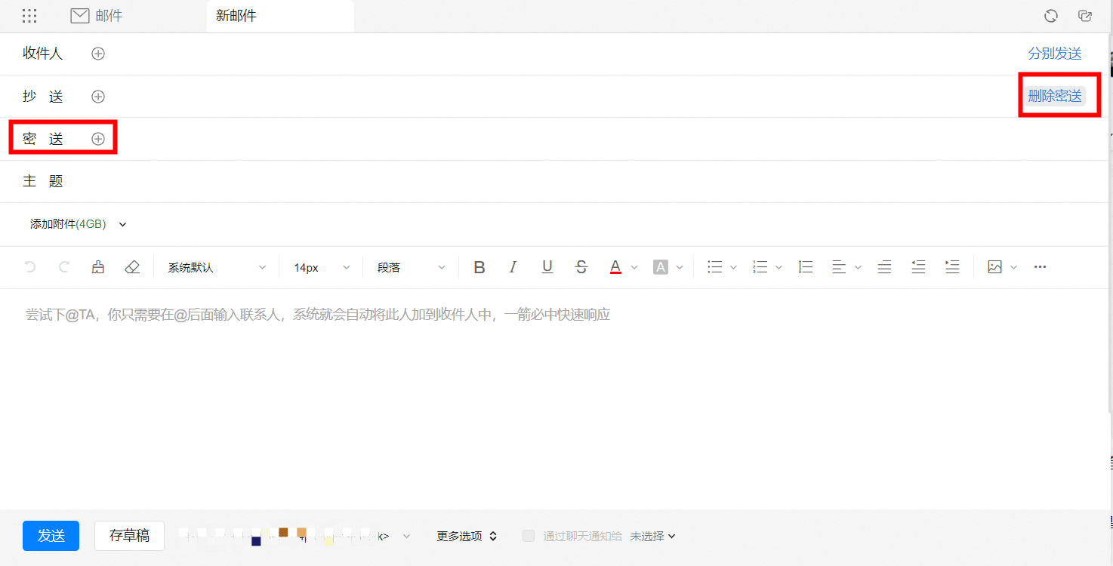
Task: Insert an image into the email
Action: (x=994, y=267)
